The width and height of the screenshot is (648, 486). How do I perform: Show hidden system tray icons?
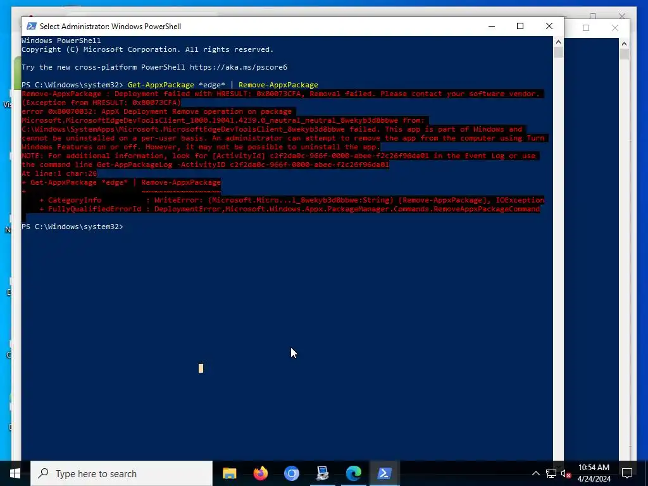click(x=535, y=473)
